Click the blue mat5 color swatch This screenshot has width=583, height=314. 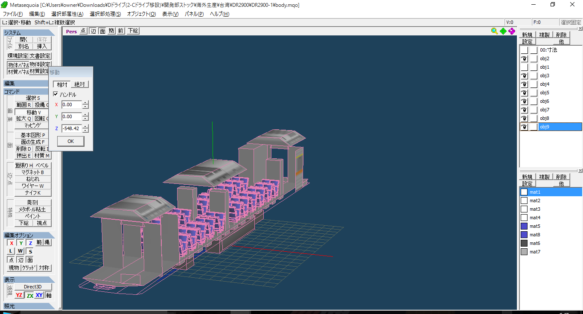point(524,226)
